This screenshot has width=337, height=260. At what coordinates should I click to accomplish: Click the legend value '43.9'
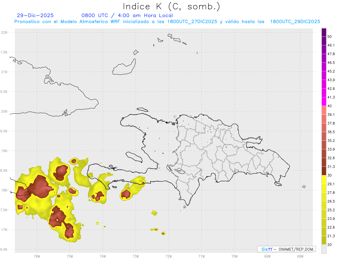[x=331, y=80]
